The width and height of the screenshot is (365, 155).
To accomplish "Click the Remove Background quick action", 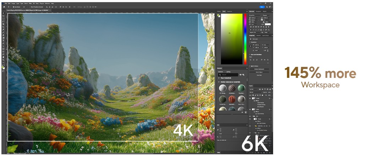I will pos(261,69).
